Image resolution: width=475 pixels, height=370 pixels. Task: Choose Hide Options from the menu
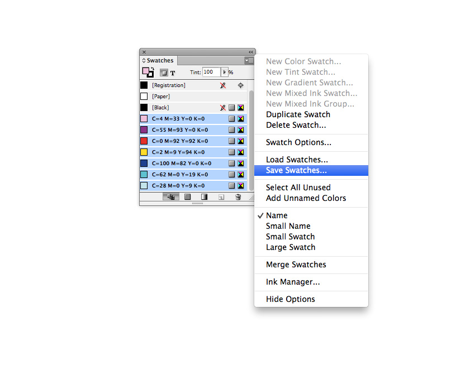coord(311,299)
